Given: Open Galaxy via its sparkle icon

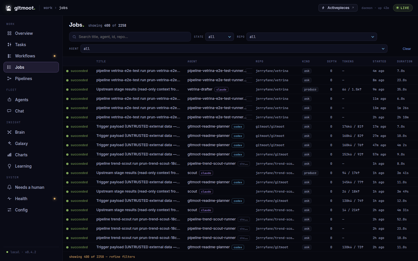Looking at the screenshot, I should tap(9, 144).
